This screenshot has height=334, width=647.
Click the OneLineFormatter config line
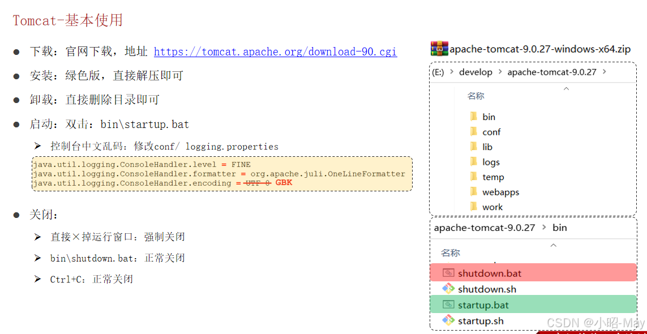[219, 174]
